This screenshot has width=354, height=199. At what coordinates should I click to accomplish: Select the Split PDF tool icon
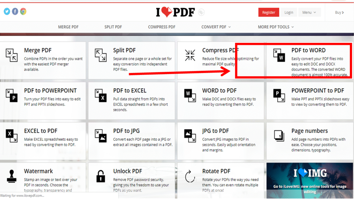pyautogui.click(x=101, y=55)
